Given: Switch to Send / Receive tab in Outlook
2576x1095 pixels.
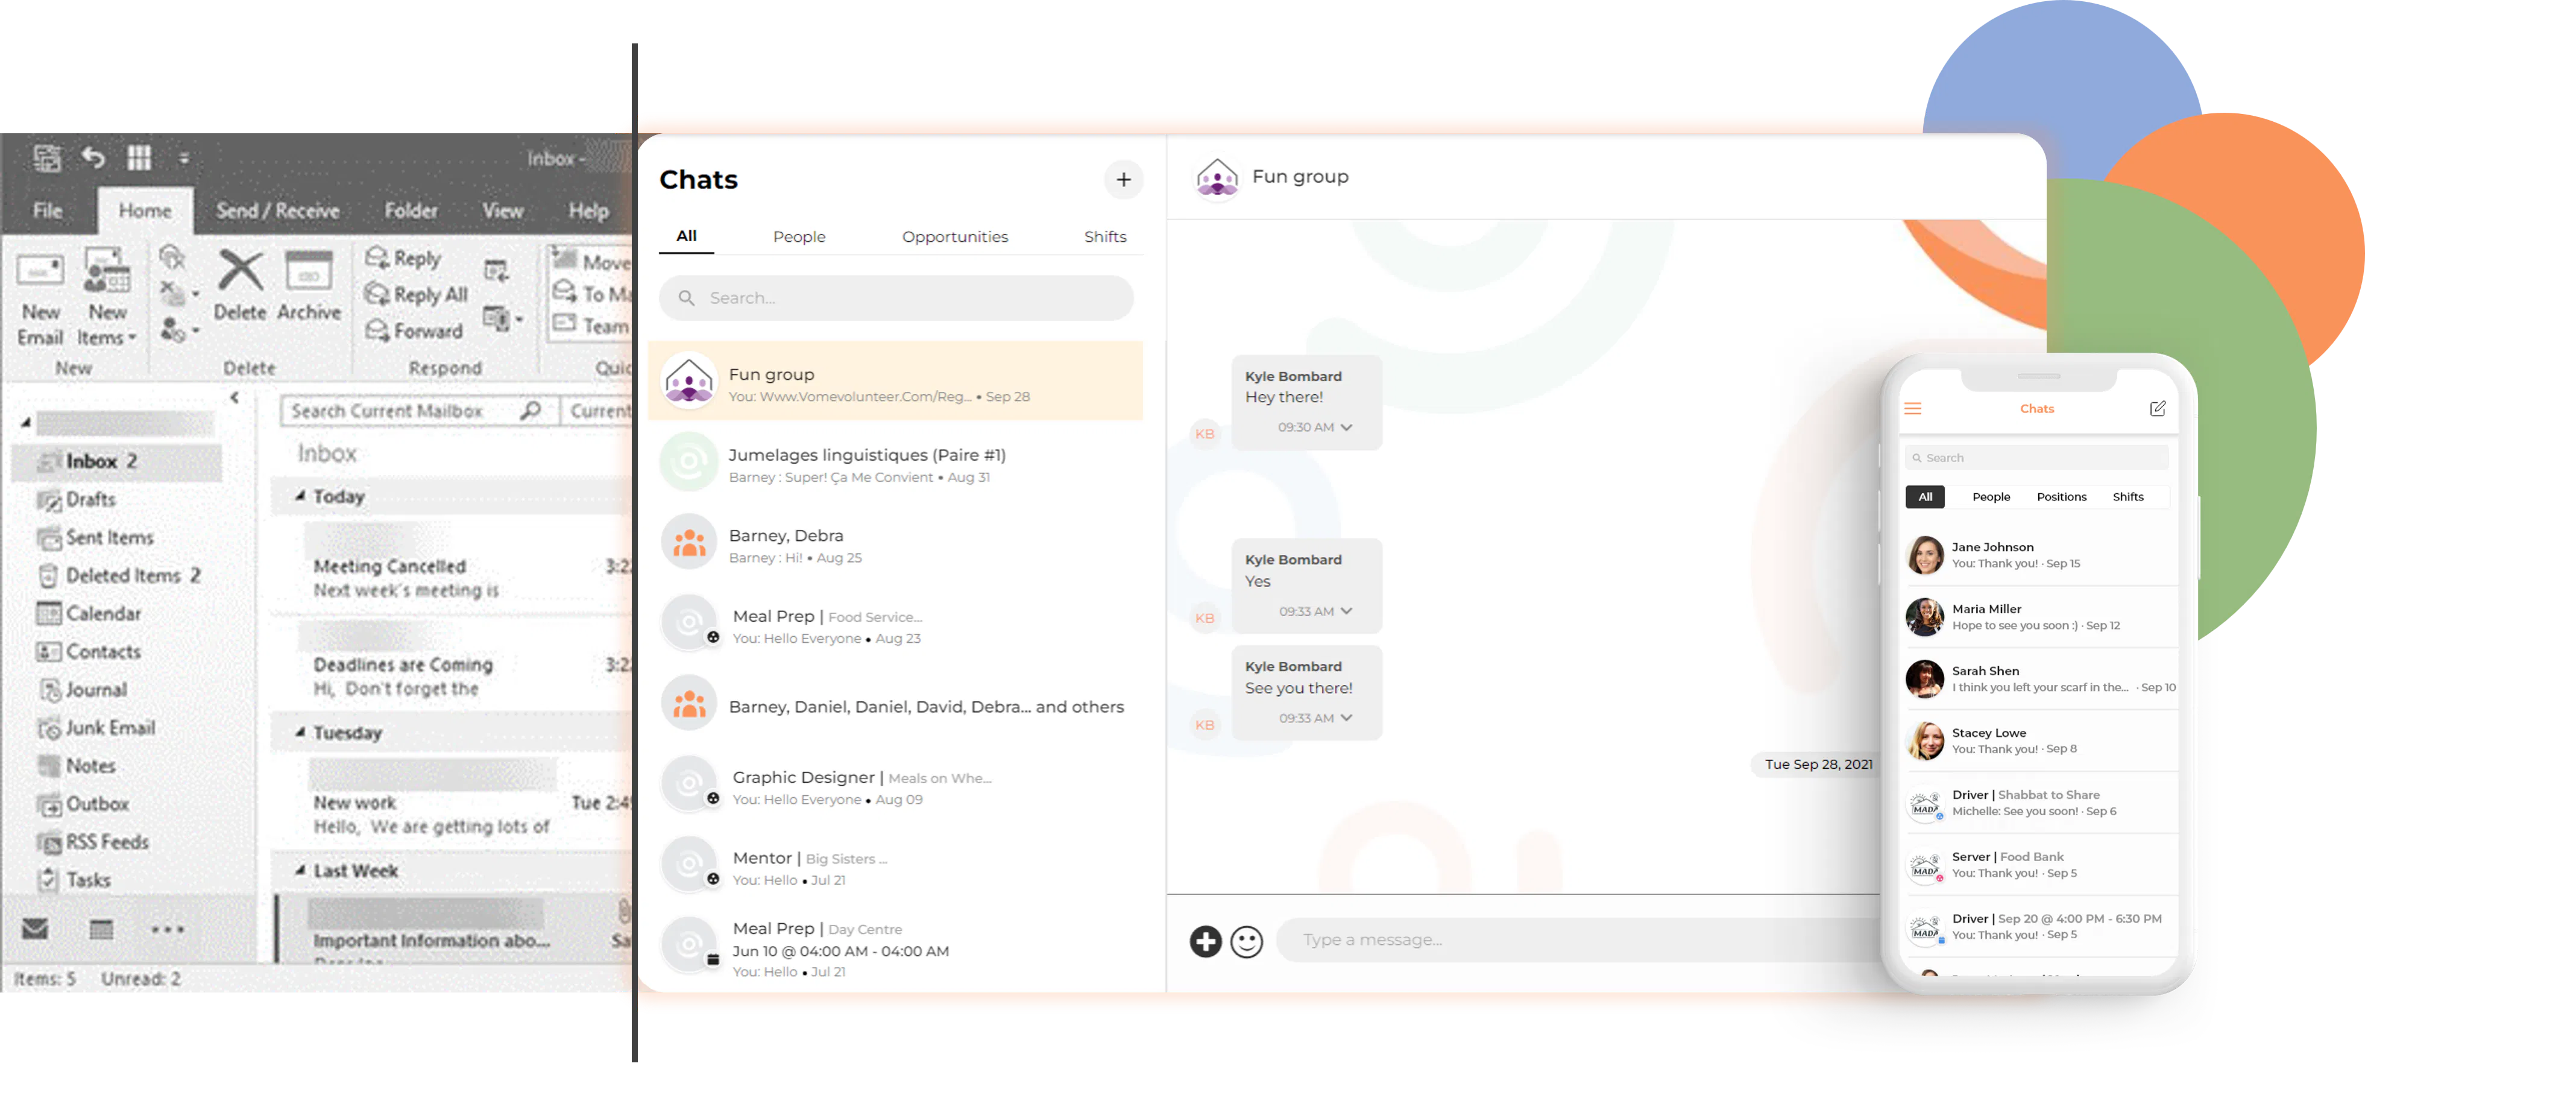Looking at the screenshot, I should coord(278,210).
